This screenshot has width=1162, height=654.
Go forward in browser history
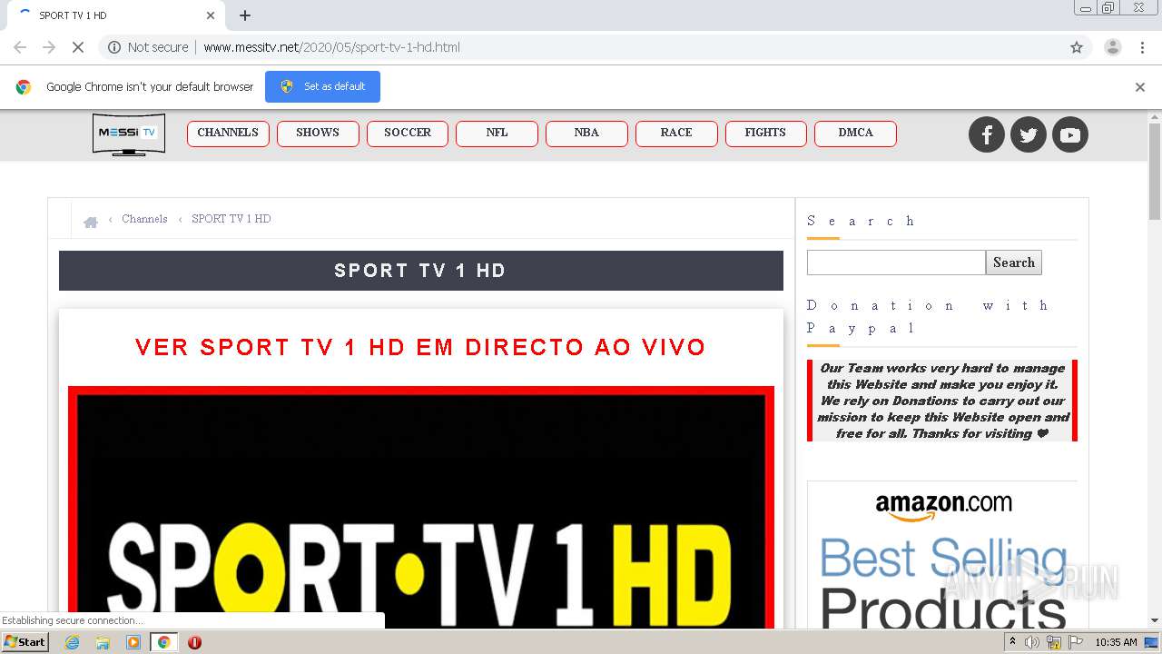tap(49, 47)
